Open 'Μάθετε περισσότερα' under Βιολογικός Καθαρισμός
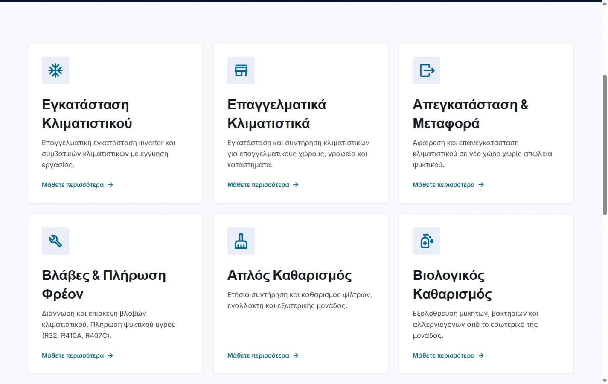Screen dimensions: 608x384 (448, 355)
